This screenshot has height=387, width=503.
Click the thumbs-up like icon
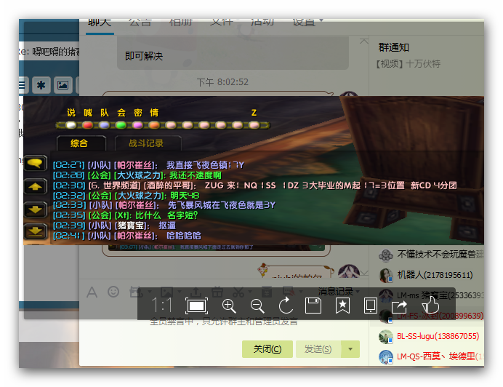430,306
